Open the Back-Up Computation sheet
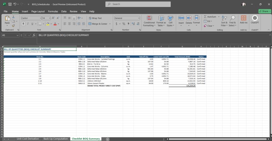Image resolution: width=272 pixels, height=141 pixels. click(x=55, y=139)
